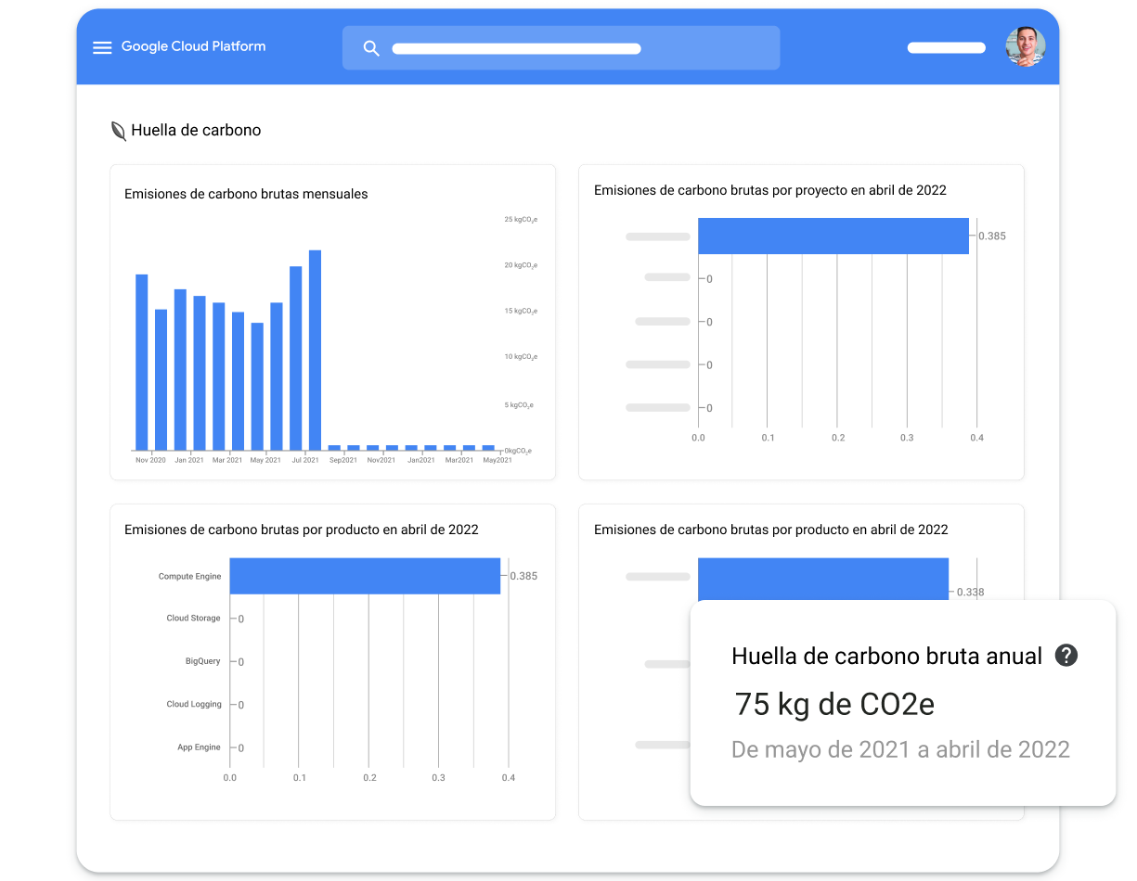The height and width of the screenshot is (881, 1137).
Task: Click the BigQuery label
Action: click(x=203, y=661)
